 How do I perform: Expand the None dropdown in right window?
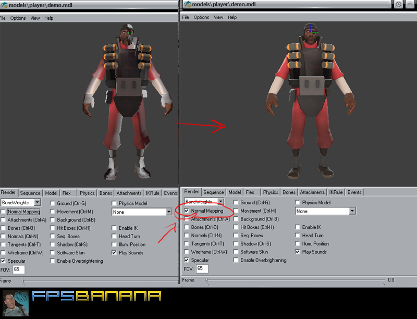click(x=352, y=211)
